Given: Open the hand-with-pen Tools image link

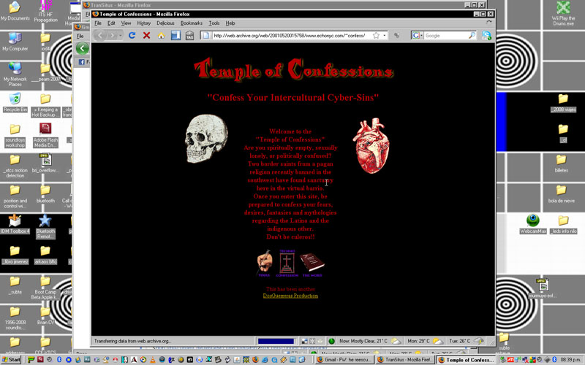Looking at the screenshot, I should [265, 263].
